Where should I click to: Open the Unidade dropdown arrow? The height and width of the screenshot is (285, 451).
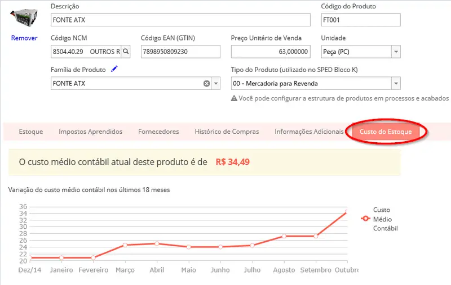[396, 52]
